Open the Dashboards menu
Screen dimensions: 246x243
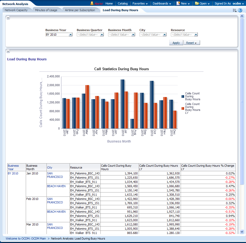162,3
